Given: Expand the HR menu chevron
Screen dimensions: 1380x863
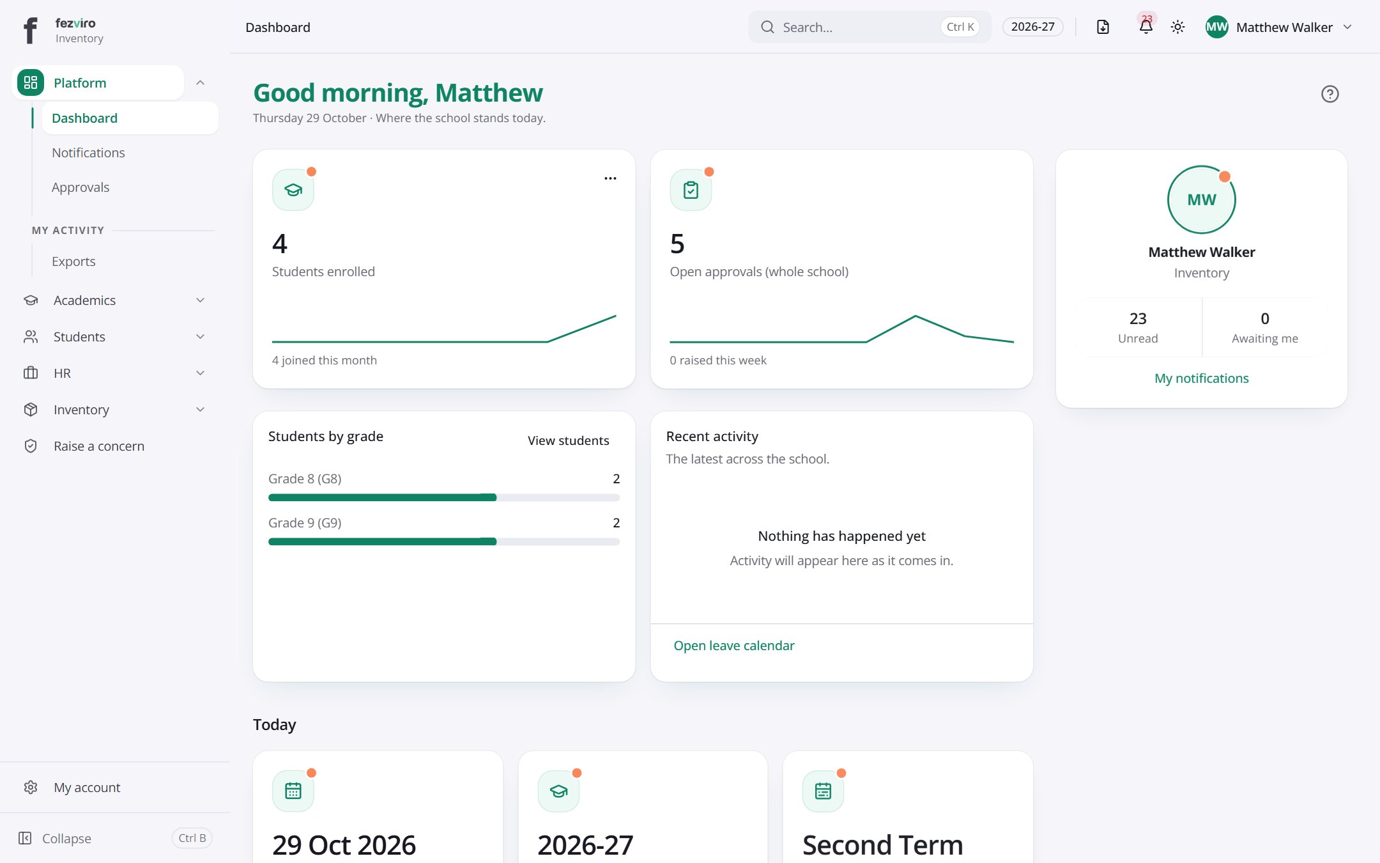Looking at the screenshot, I should coord(200,373).
